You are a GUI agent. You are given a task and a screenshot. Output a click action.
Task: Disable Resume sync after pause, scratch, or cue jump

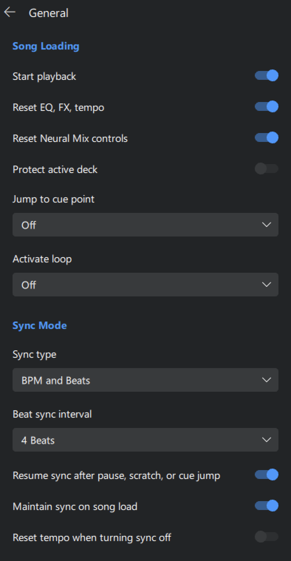(x=267, y=475)
